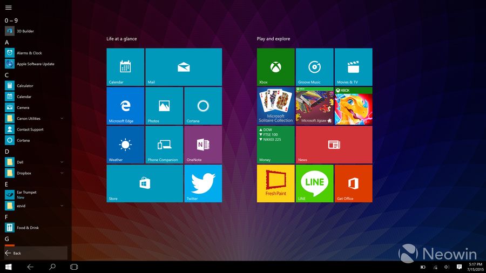Launch Microsoft Edge tile
The width and height of the screenshot is (486, 273).
(x=125, y=106)
